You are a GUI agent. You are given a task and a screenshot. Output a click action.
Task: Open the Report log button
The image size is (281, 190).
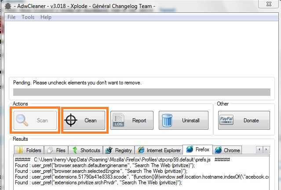132,120
